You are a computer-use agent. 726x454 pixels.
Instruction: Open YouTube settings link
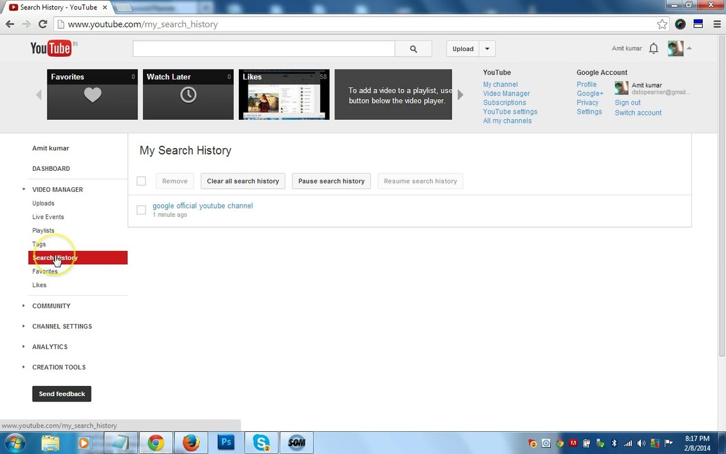[510, 112]
